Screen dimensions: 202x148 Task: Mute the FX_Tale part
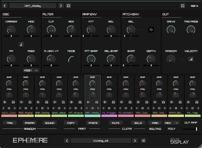(x=188, y=102)
